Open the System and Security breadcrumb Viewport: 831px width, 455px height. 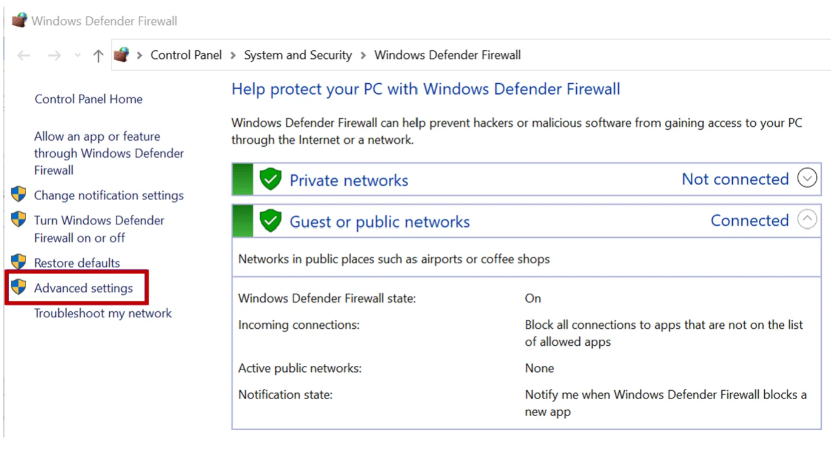[x=298, y=55]
